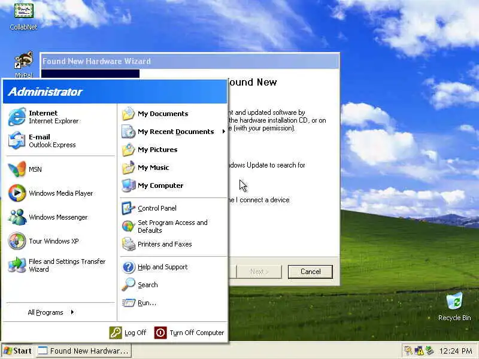Open Files and Settings Transfer Wizard icon
Screen dimensions: 479x359
coord(17,264)
